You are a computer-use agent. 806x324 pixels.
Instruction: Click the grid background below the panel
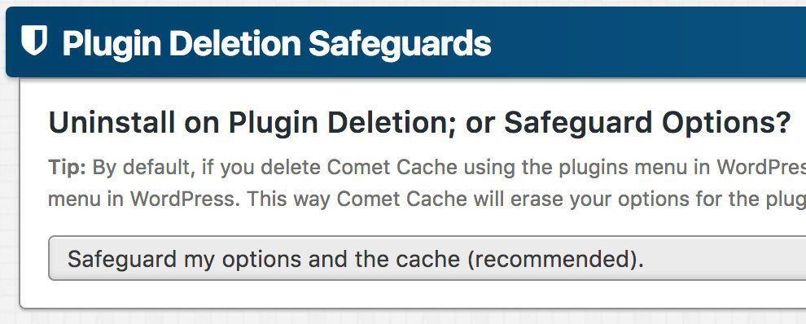pyautogui.click(x=411, y=317)
